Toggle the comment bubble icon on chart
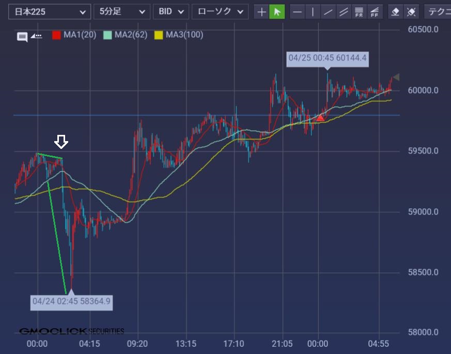The width and height of the screenshot is (451, 354). pyautogui.click(x=22, y=37)
